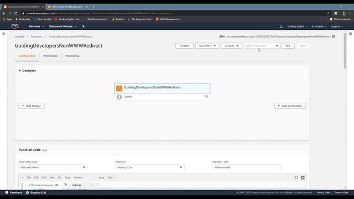Open the editor View menu

click(x=52, y=177)
